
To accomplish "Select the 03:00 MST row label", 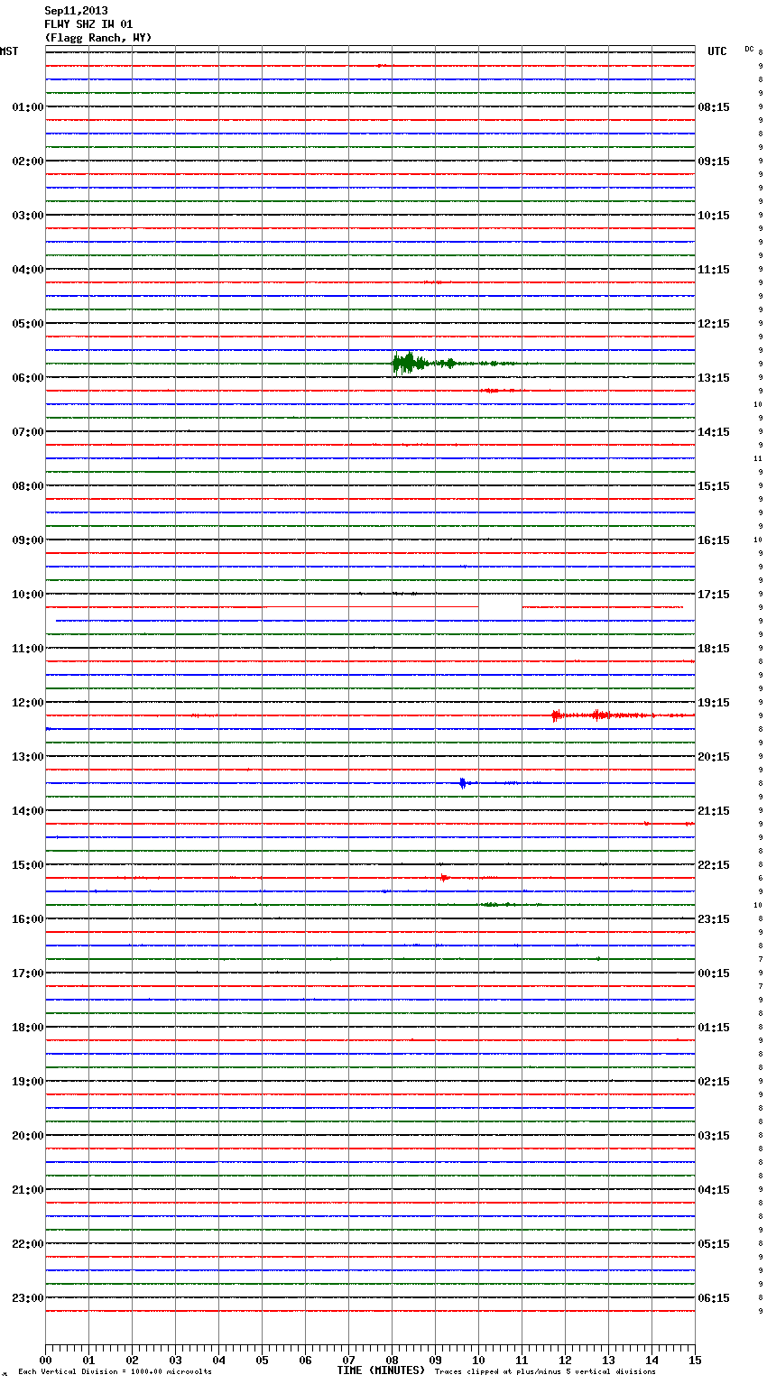I will click(28, 216).
